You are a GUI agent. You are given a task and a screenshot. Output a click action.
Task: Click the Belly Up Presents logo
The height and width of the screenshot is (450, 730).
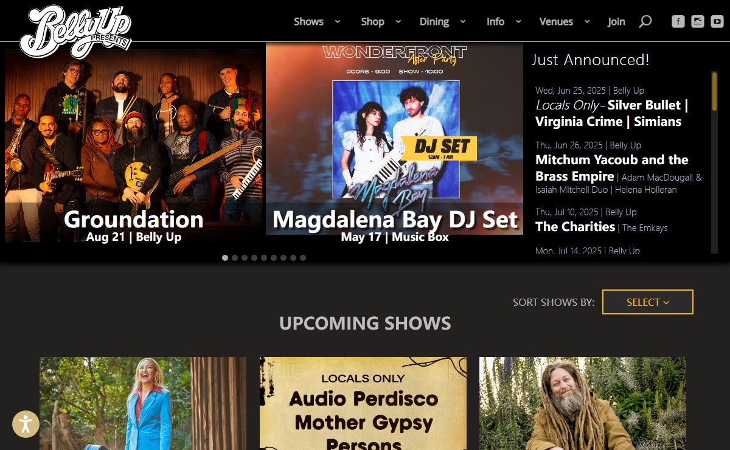point(76,30)
